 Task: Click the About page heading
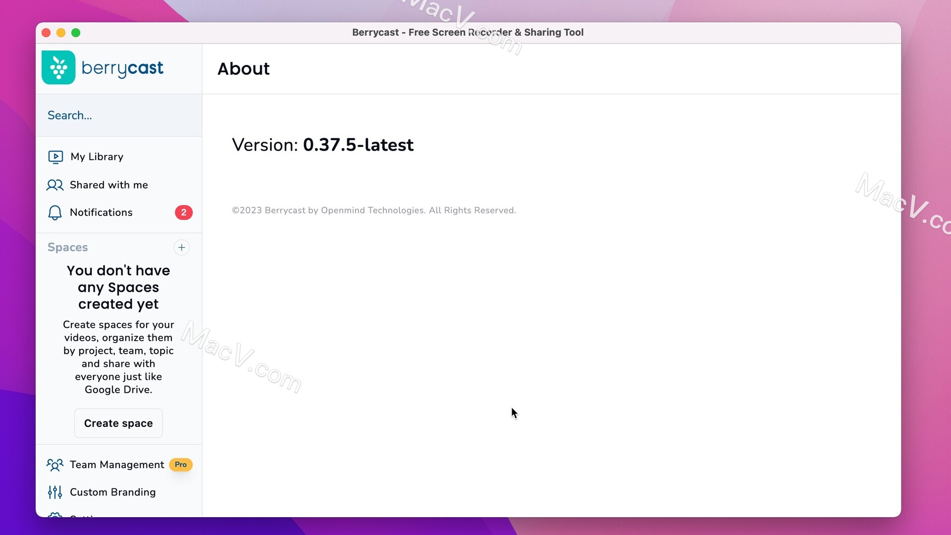(244, 69)
